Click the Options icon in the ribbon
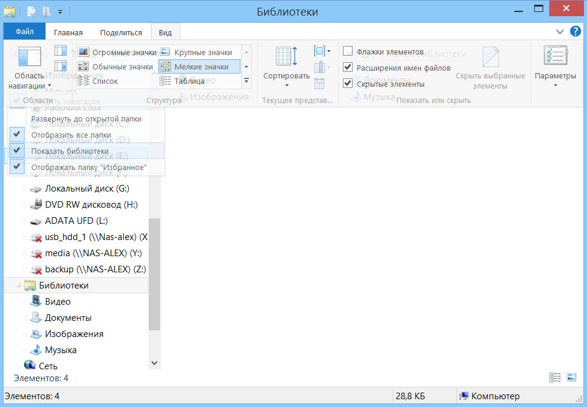 click(x=555, y=57)
